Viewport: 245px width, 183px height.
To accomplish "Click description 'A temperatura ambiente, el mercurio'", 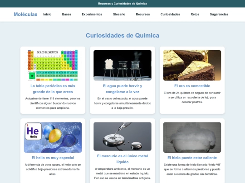I will tap(122, 174).
